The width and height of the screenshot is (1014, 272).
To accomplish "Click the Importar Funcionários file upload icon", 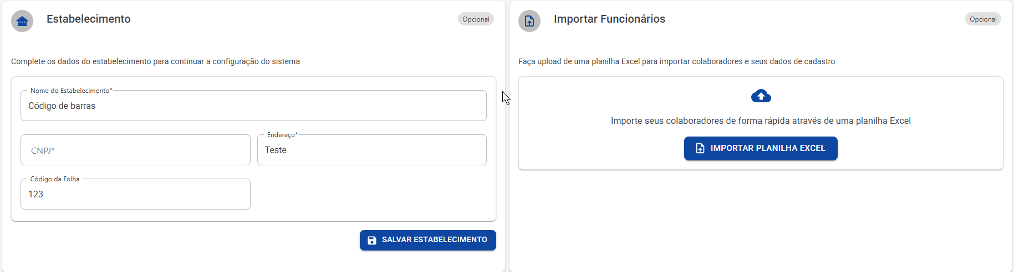I will pyautogui.click(x=529, y=21).
